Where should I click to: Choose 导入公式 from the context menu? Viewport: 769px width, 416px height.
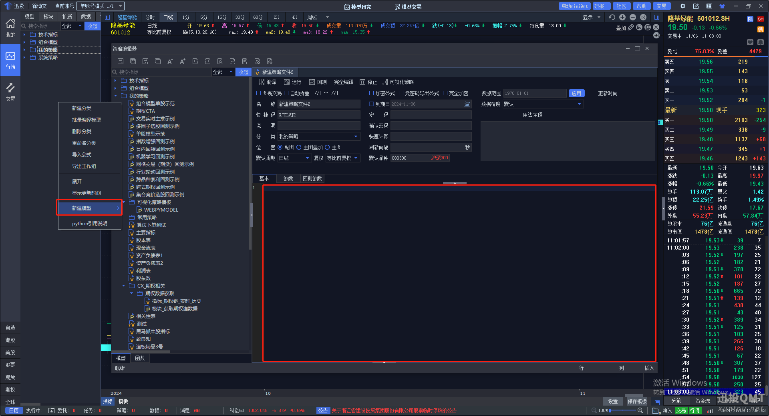coord(89,154)
